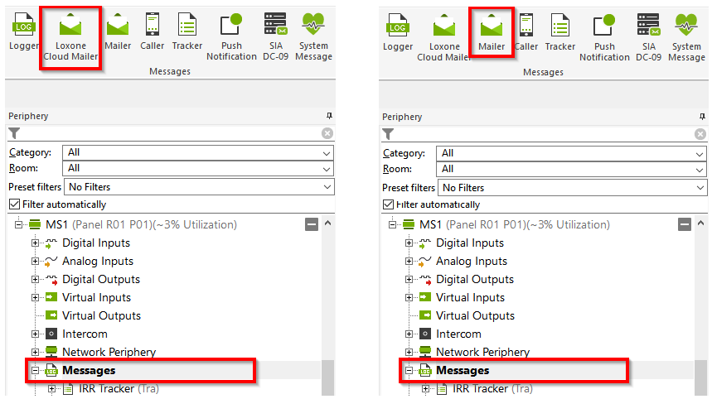Viewport: 712px width, 399px height.
Task: Select MS1 Miniserver in right tree
Action: [515, 224]
